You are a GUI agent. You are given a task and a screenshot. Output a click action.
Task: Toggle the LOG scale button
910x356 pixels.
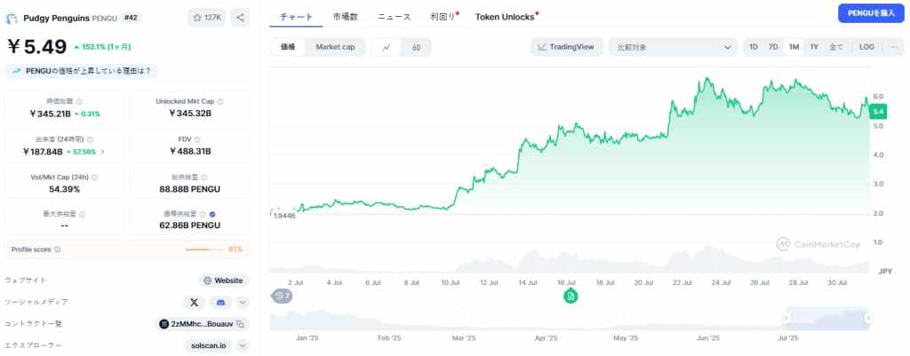[x=866, y=47]
